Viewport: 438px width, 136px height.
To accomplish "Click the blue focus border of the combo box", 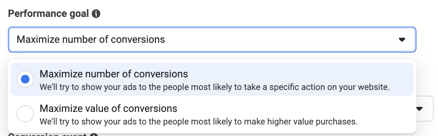I will pos(212,27).
